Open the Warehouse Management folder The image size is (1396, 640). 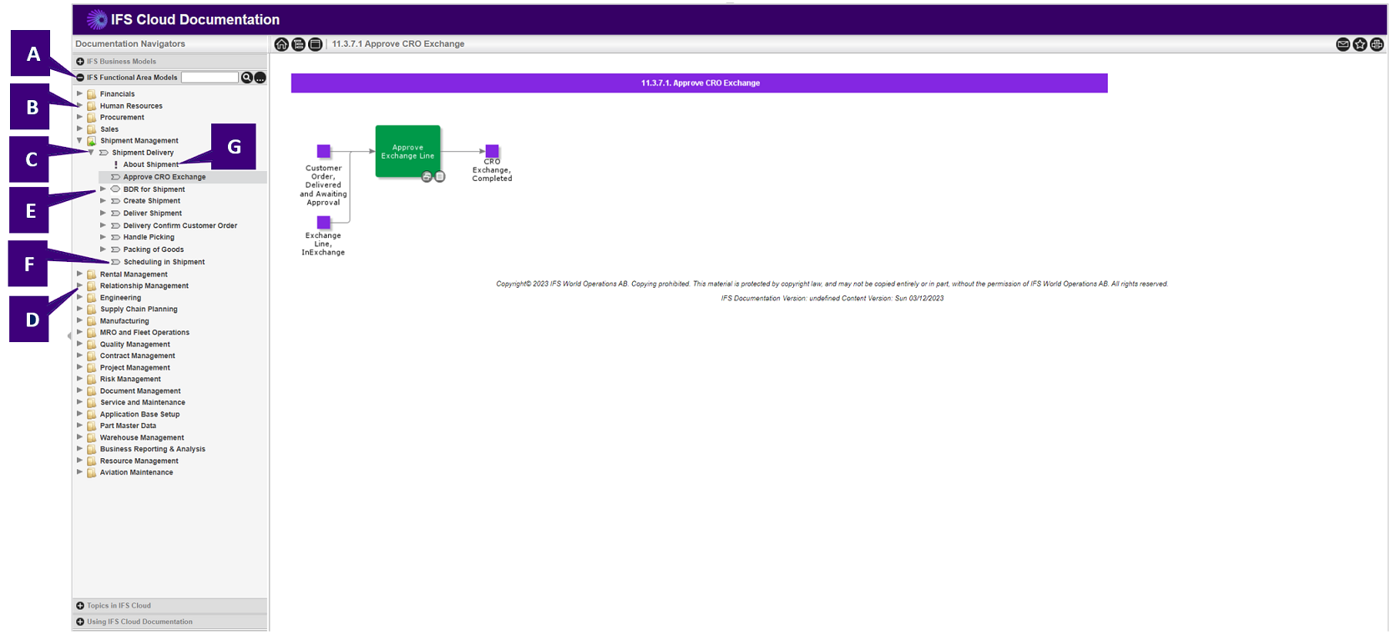(142, 437)
